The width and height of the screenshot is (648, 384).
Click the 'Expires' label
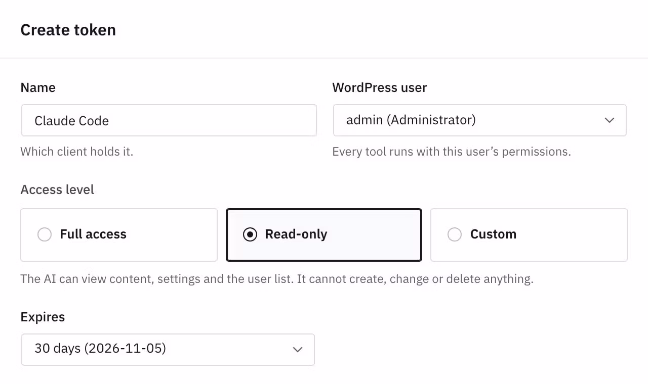coord(43,317)
